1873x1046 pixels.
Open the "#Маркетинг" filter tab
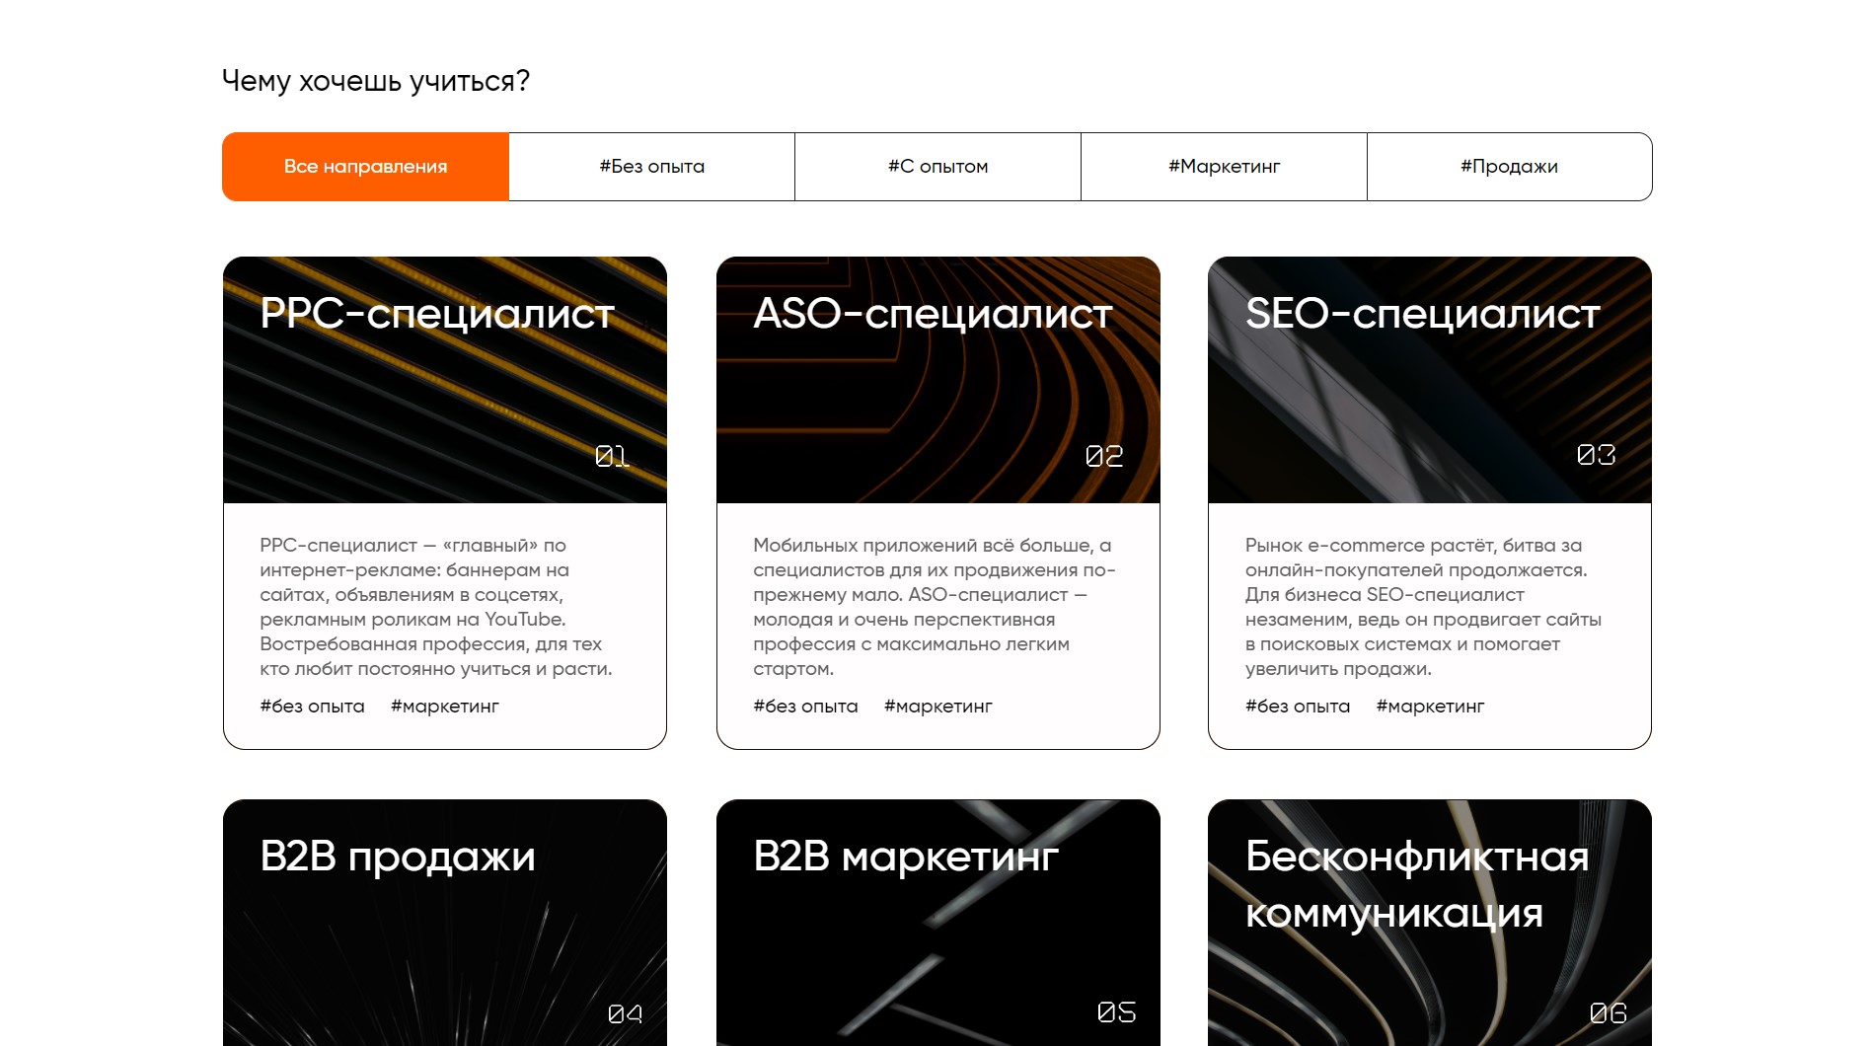[x=1224, y=167]
